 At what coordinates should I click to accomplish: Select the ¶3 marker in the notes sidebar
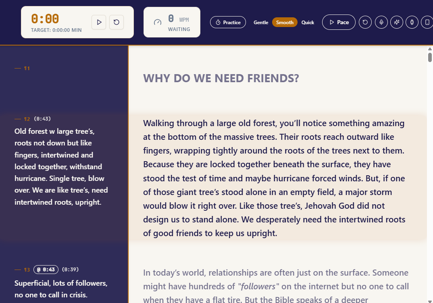(x=27, y=270)
